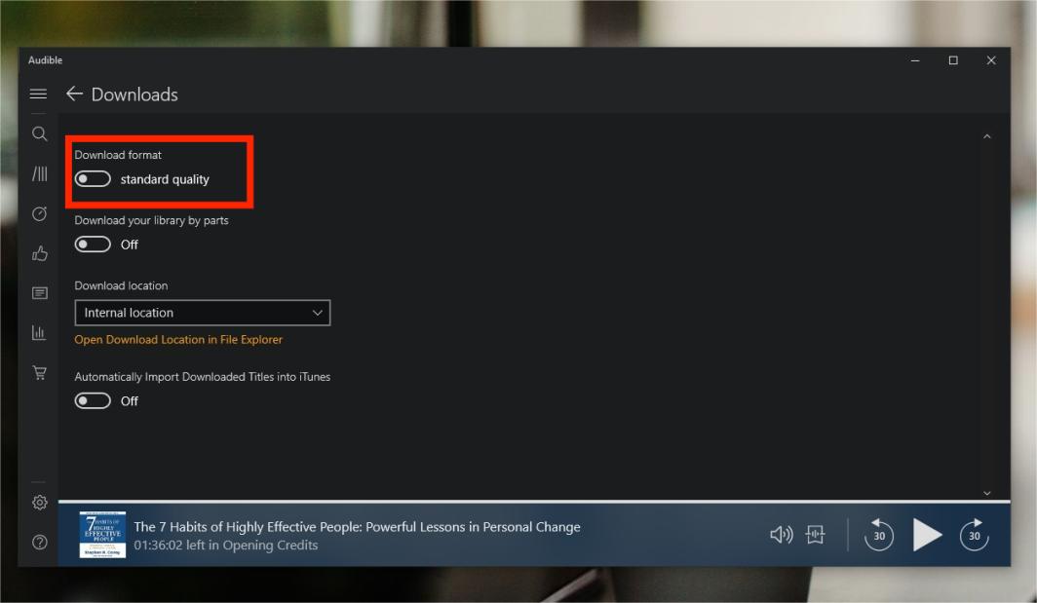Click the playback progress bar above the player

pyautogui.click(x=534, y=502)
